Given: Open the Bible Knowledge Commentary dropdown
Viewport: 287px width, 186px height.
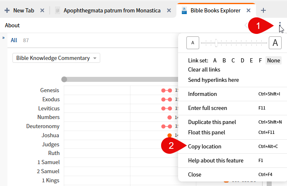Looking at the screenshot, I should pyautogui.click(x=56, y=58).
